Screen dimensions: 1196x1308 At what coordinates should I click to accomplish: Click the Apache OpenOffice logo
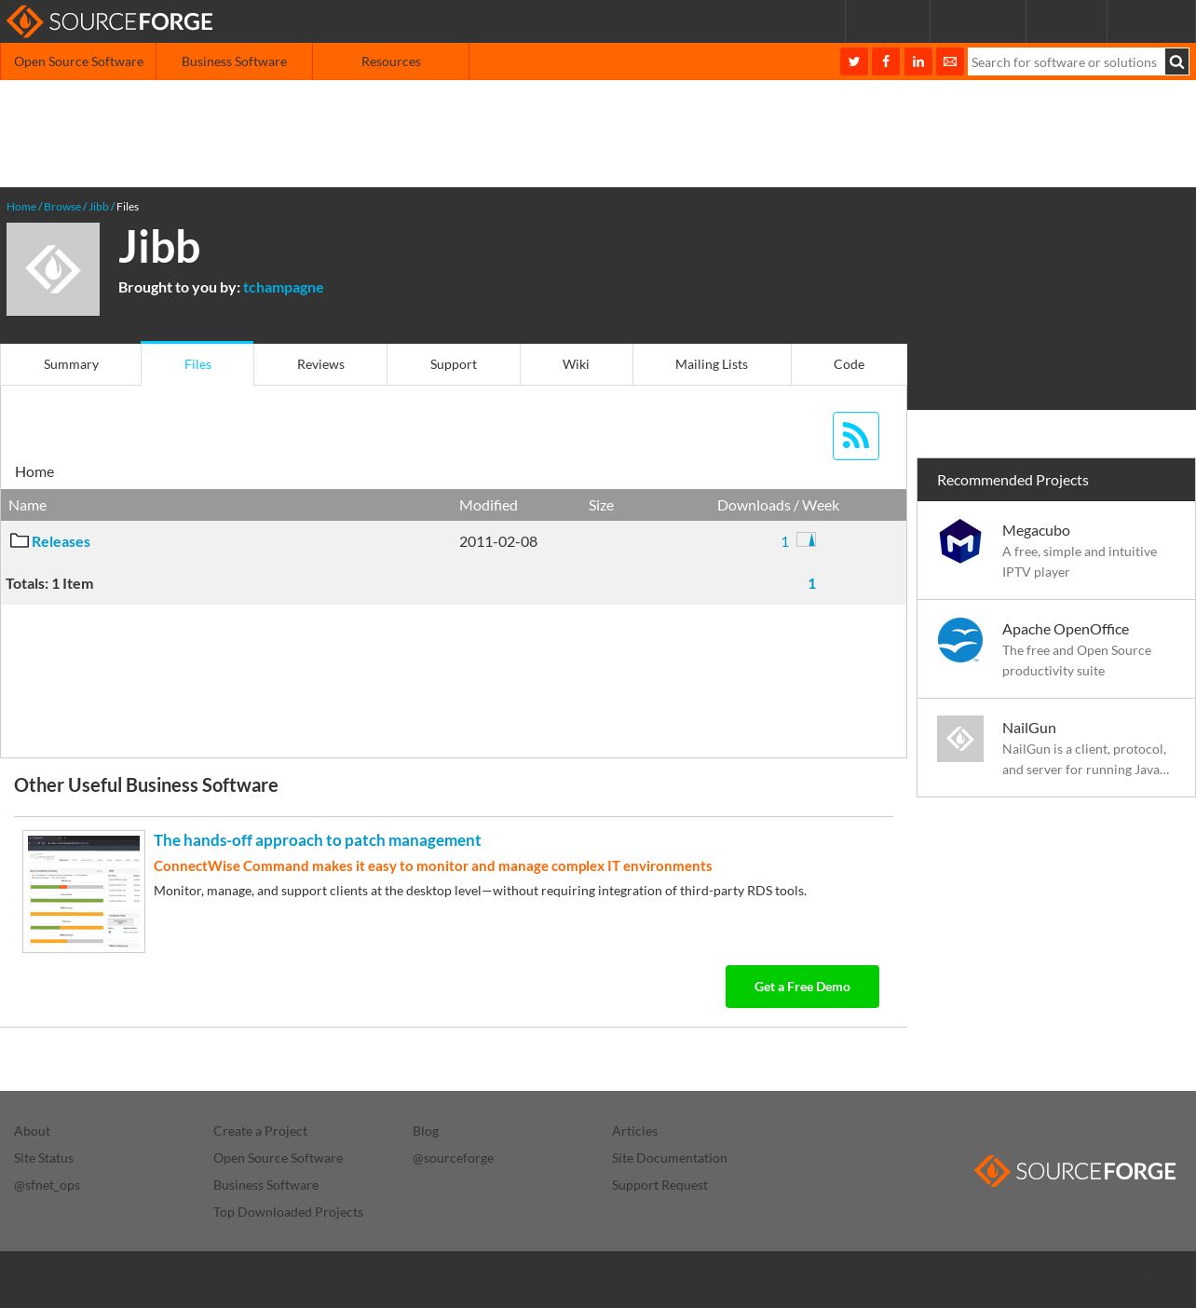point(960,640)
